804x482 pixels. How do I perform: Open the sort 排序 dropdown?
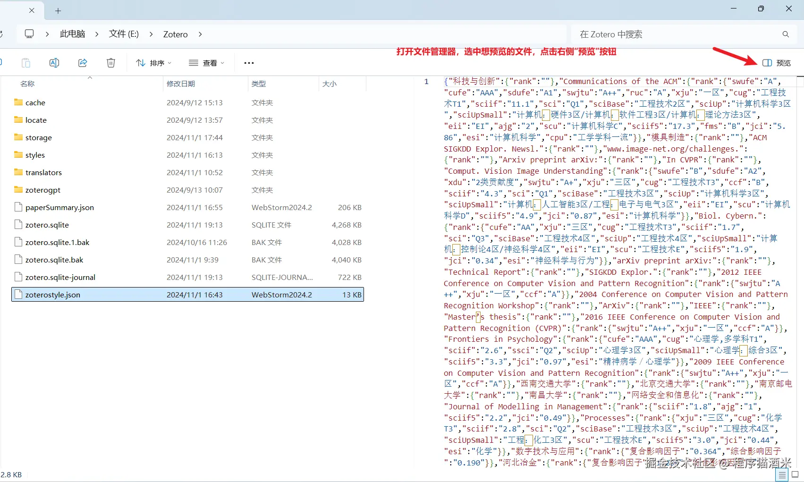click(x=153, y=63)
